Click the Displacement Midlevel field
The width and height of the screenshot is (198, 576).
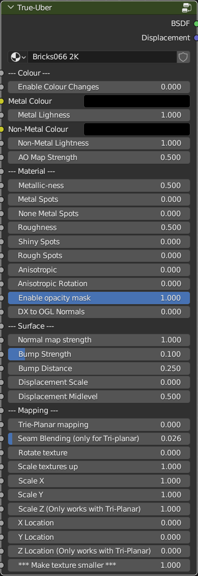tap(99, 397)
